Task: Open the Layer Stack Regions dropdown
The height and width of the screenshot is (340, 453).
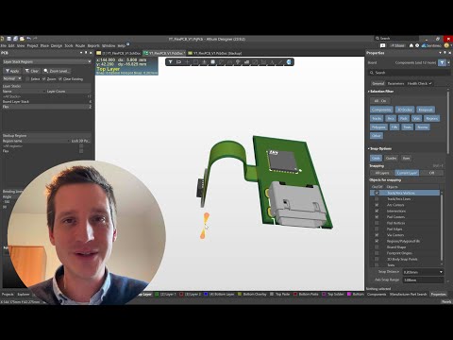Action: pos(46,62)
